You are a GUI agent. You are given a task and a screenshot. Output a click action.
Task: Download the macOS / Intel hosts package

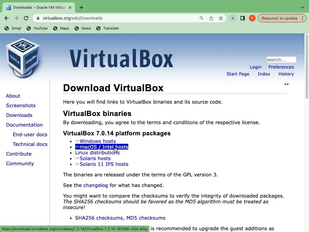[x=102, y=147]
